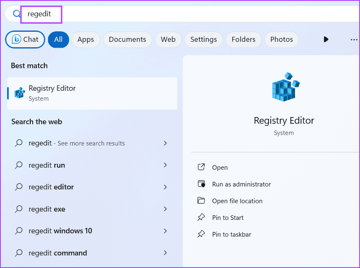This screenshot has height=268, width=360.
Task: Click search icon beside 'See more search results'
Action: [x=18, y=143]
